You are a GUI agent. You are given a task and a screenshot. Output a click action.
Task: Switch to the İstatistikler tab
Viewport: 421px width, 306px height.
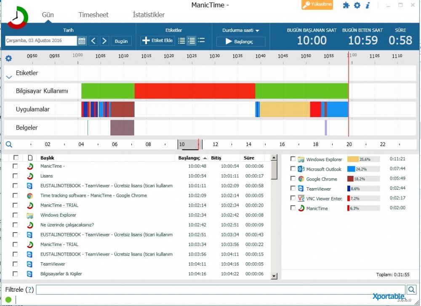[149, 15]
